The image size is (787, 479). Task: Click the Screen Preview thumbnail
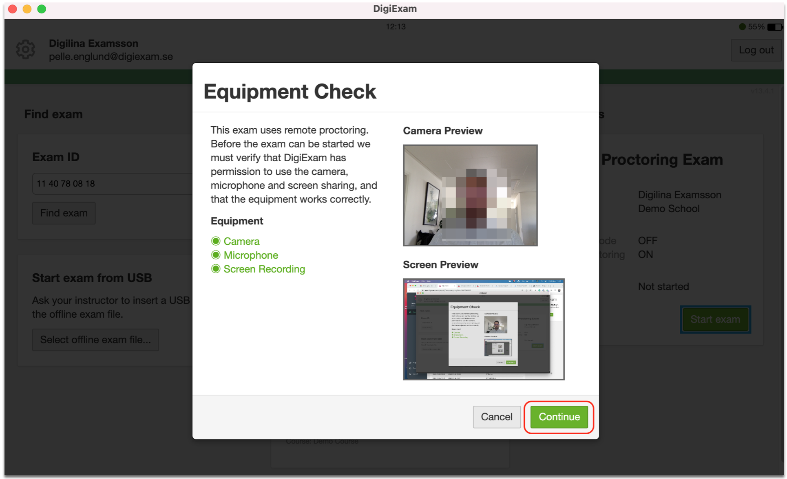pos(484,329)
